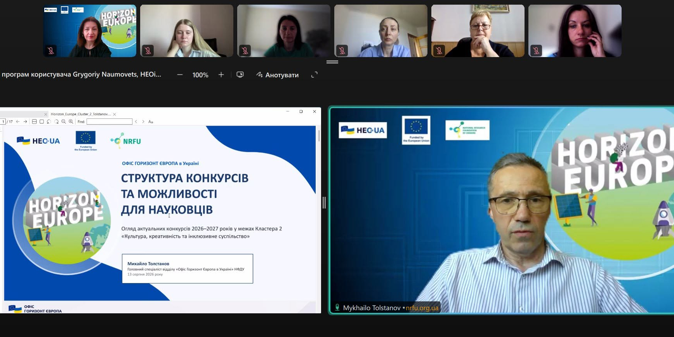Select first participant thumbnail with Horizon Europe background

click(x=90, y=31)
